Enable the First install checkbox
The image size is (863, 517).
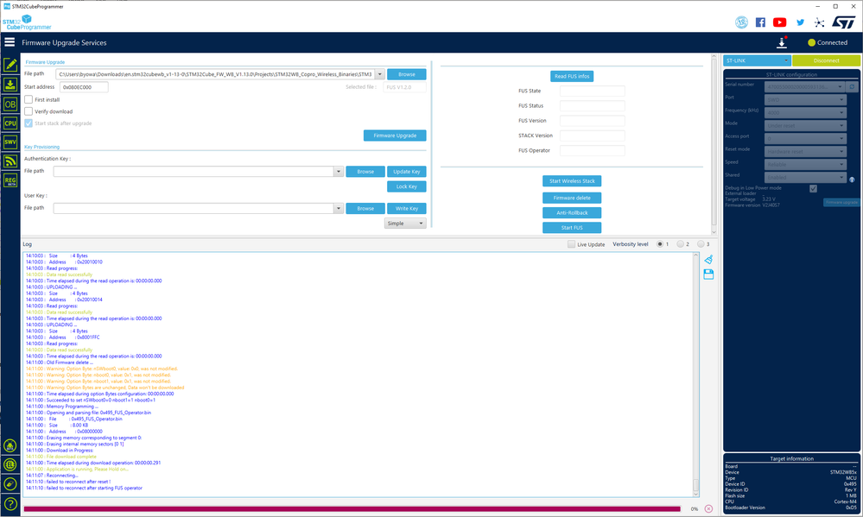pyautogui.click(x=29, y=99)
